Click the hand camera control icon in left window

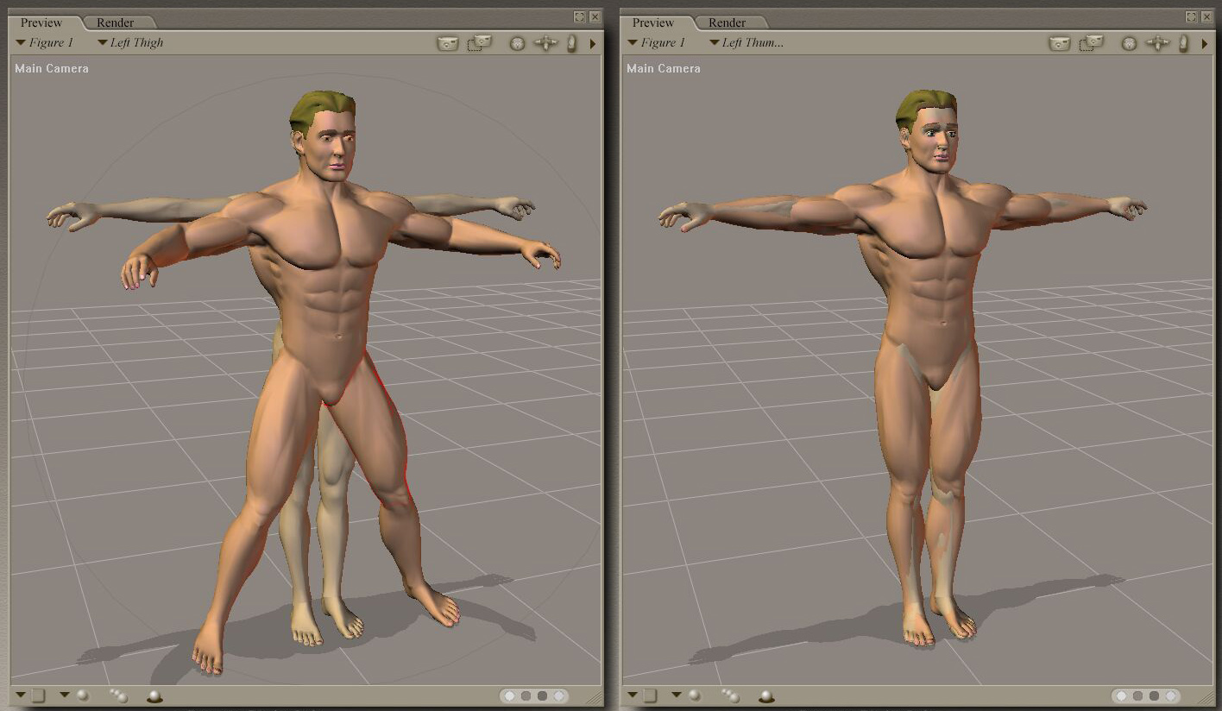571,43
